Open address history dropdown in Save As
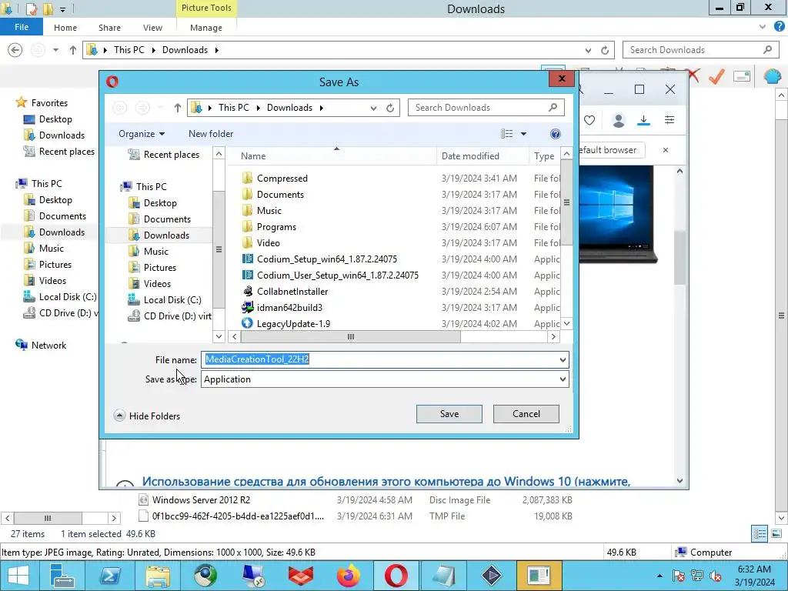Viewport: 788px width, 591px height. (373, 108)
